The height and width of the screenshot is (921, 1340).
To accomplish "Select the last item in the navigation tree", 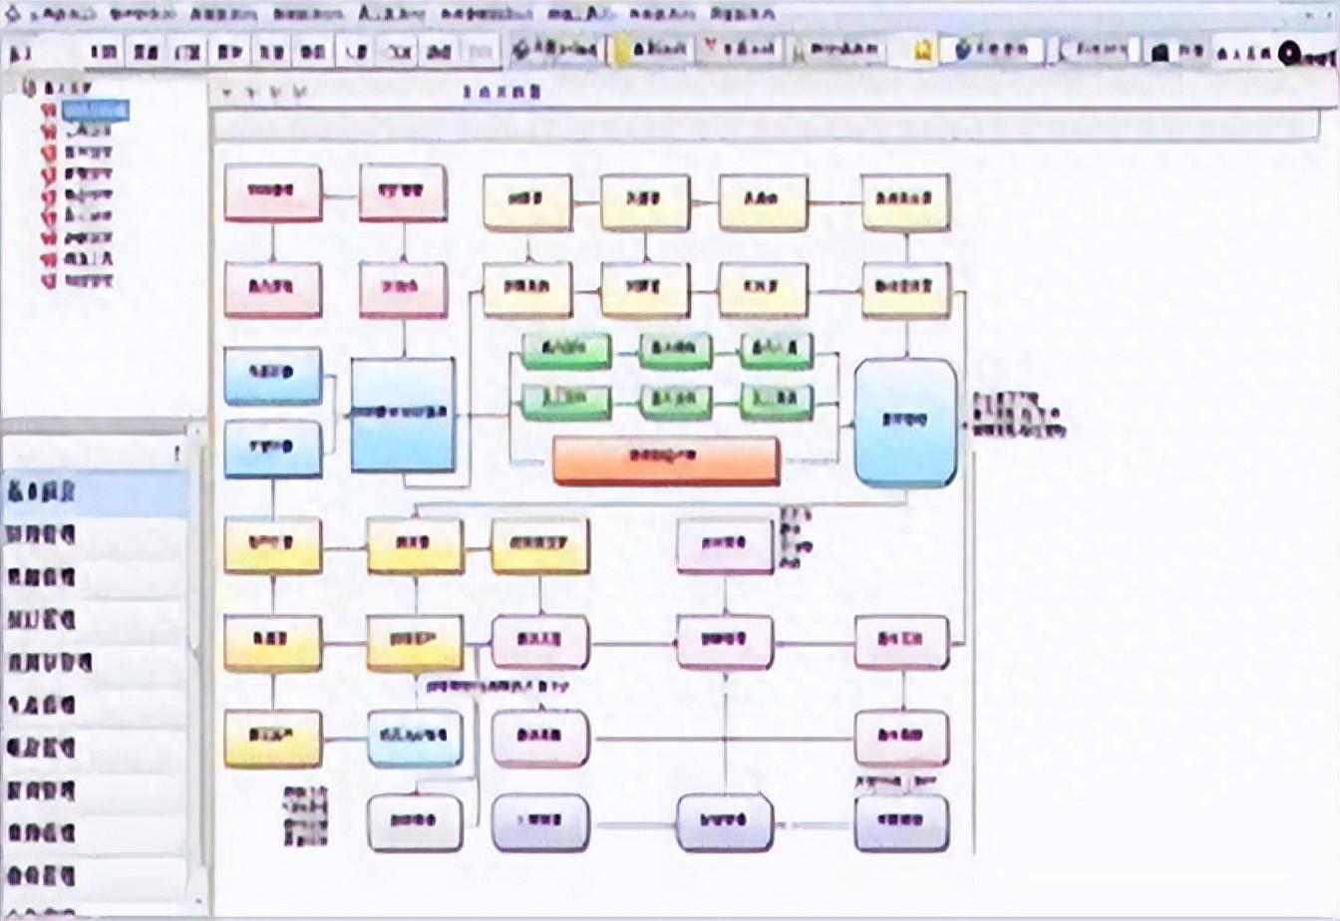I will click(78, 281).
